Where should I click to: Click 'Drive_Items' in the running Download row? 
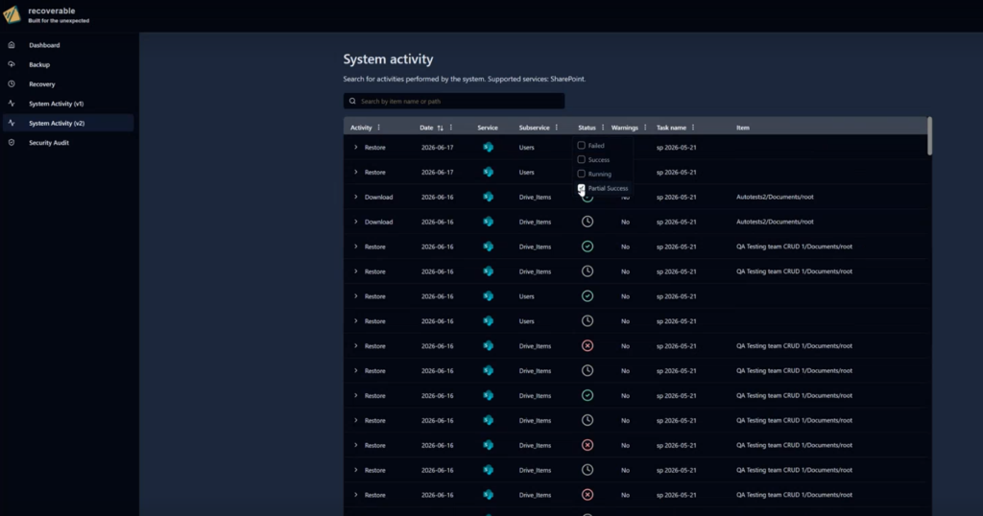tap(535, 222)
